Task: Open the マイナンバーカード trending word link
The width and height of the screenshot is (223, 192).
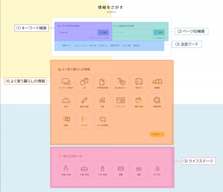Action: pyautogui.click(x=81, y=45)
